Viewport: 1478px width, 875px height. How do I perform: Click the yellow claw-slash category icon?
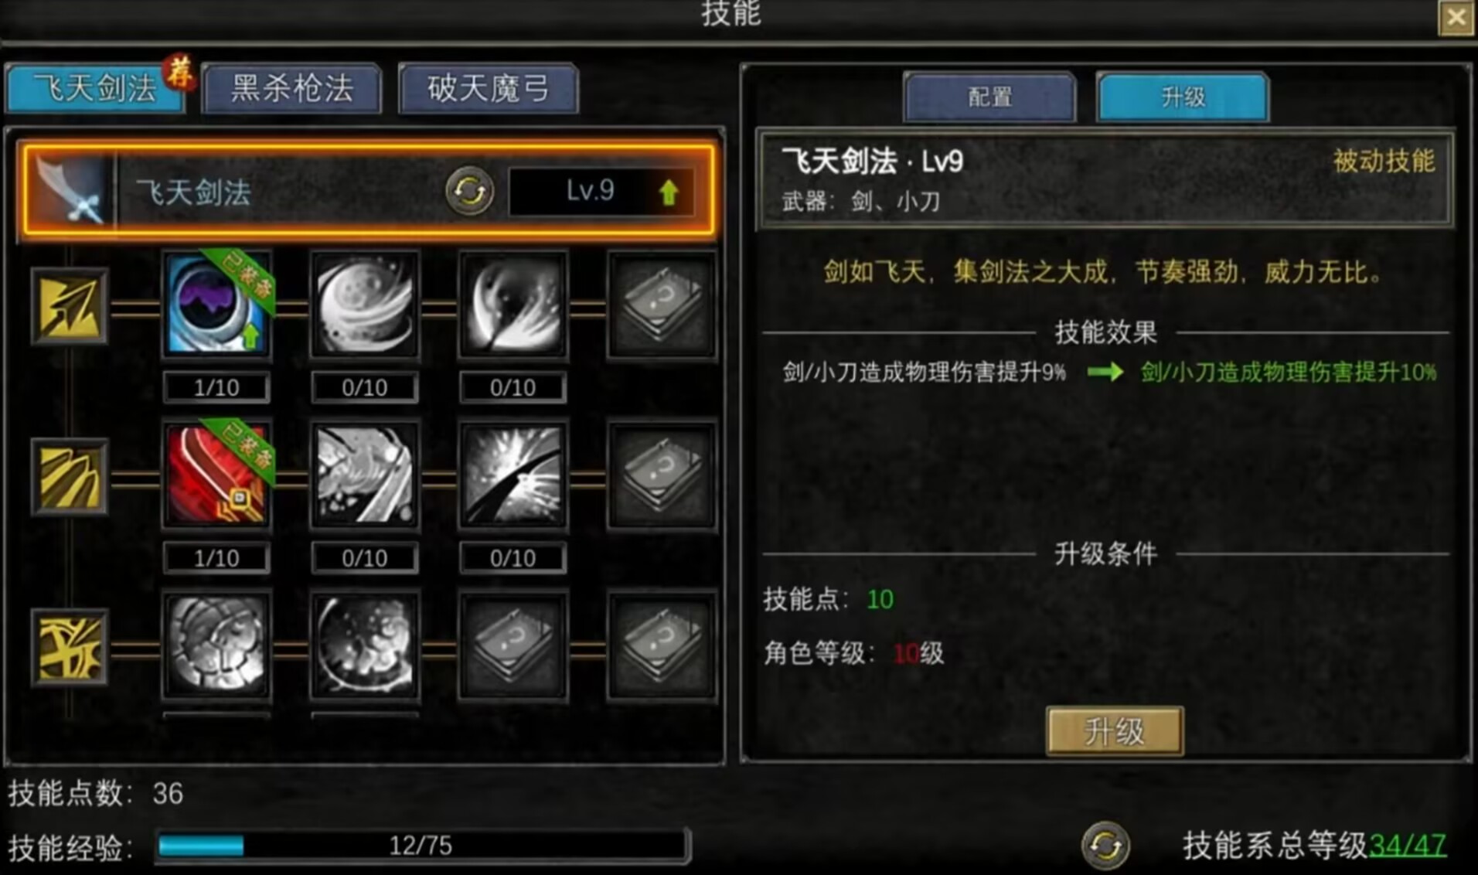click(70, 476)
